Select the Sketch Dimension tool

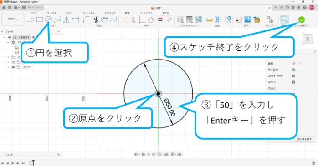tap(76, 20)
